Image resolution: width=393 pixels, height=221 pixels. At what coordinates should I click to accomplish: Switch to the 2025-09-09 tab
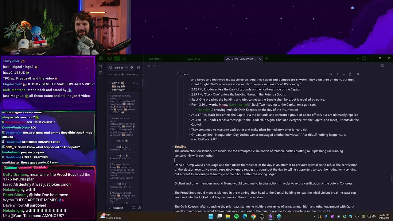click(194, 59)
